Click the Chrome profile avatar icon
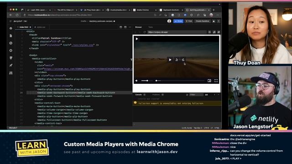 pyautogui.click(x=211, y=15)
